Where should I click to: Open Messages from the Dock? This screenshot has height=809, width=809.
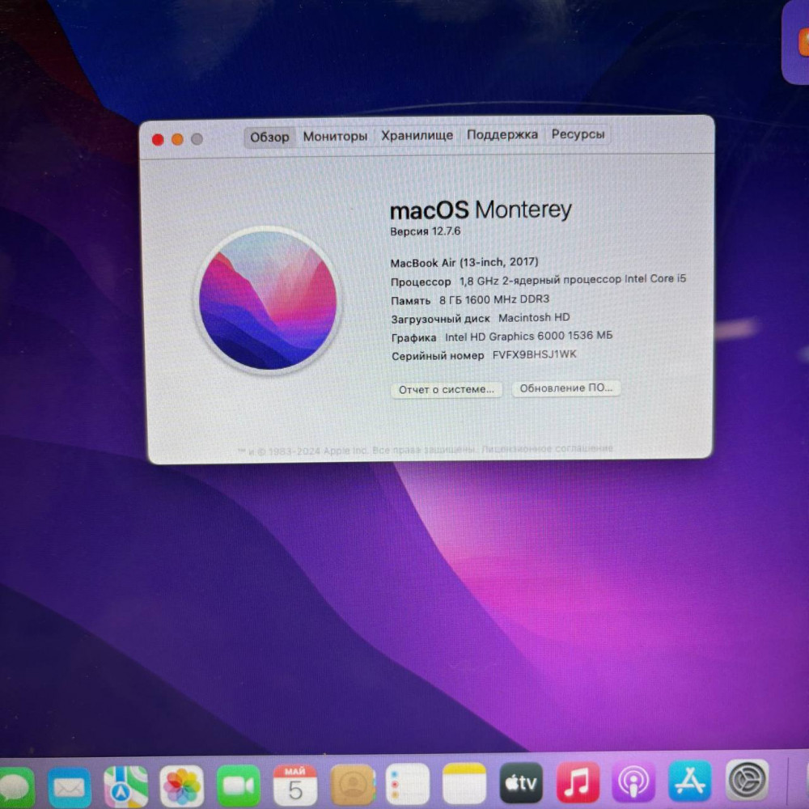pyautogui.click(x=15, y=786)
